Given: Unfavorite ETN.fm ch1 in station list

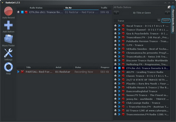Looking at the screenshot, I should 115,68.
